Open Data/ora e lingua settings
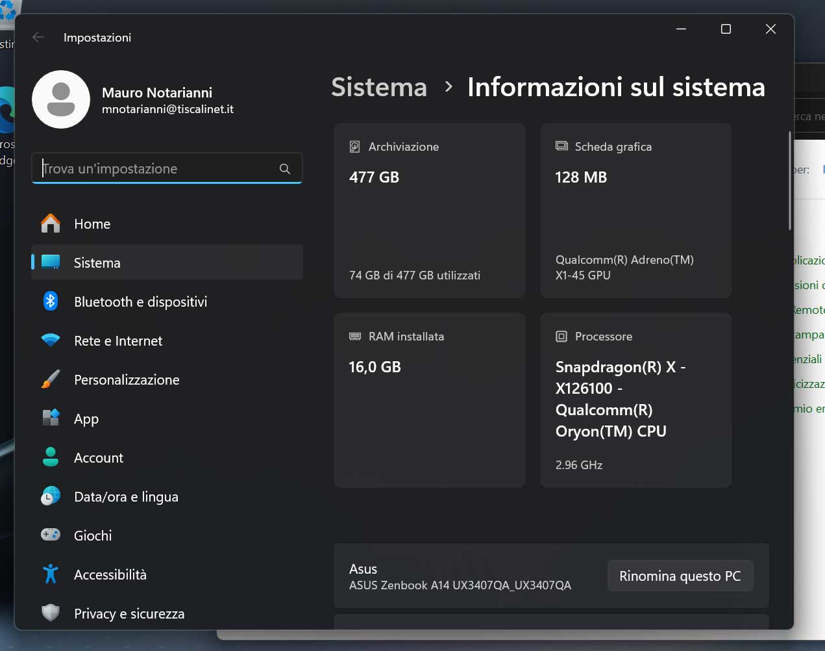This screenshot has width=825, height=651. point(126,497)
